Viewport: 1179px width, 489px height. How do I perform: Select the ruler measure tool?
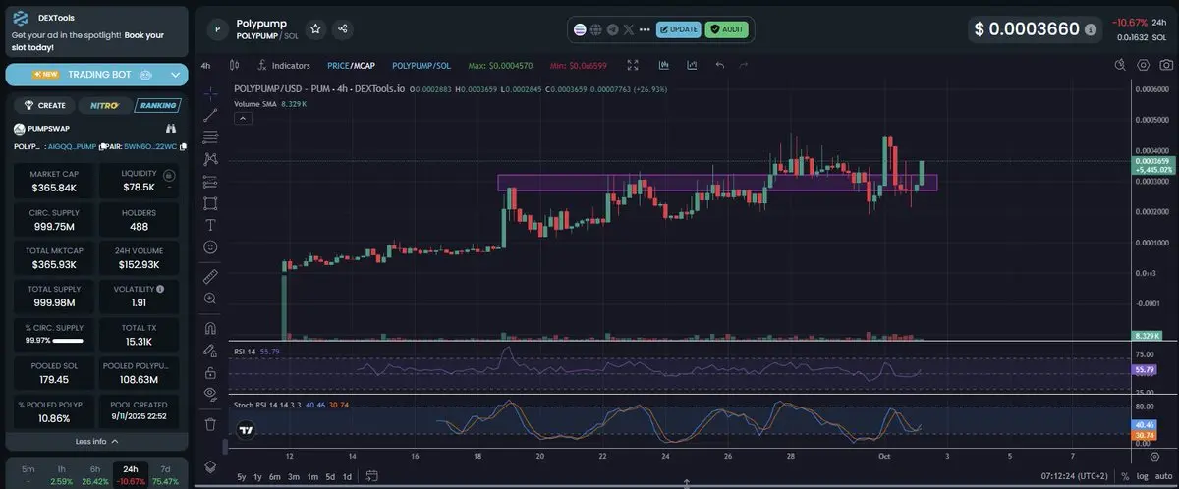pos(210,276)
